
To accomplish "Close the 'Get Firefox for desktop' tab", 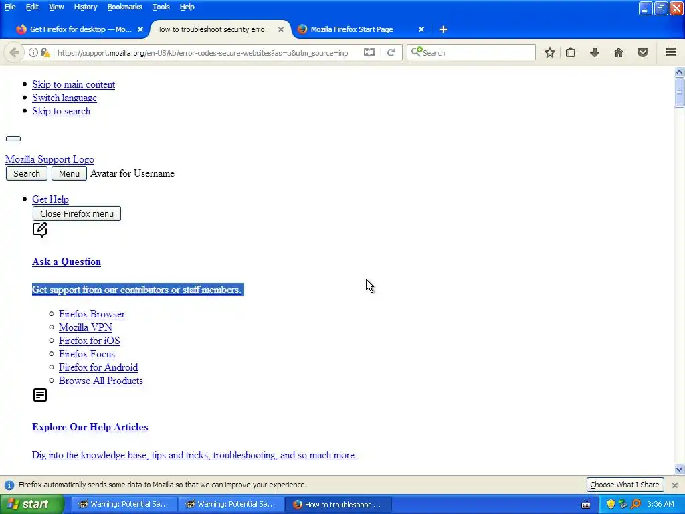I will click(x=140, y=29).
